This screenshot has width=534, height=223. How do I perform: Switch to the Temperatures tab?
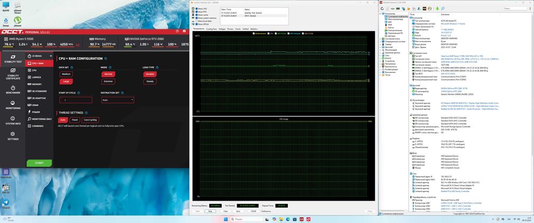coord(199,29)
